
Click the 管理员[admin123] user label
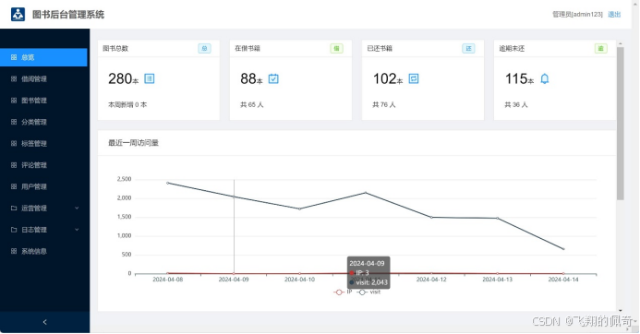tap(577, 14)
